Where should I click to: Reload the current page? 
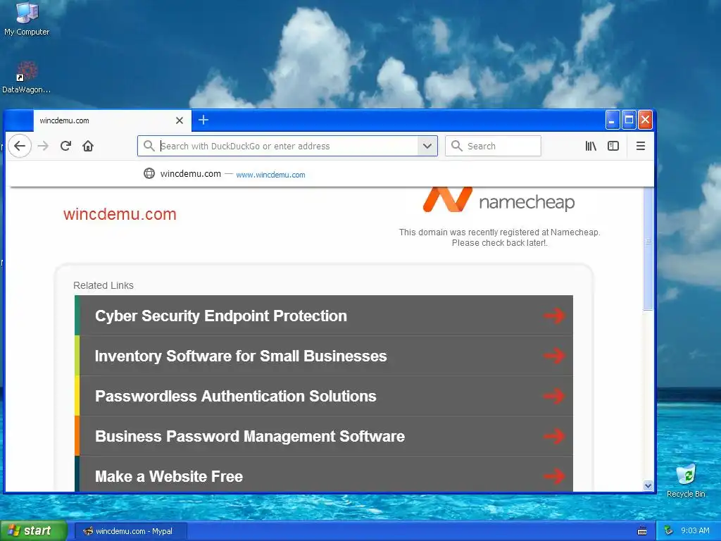coord(65,146)
